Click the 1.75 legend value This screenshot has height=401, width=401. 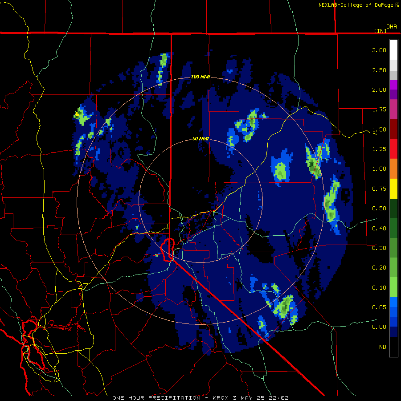379,110
